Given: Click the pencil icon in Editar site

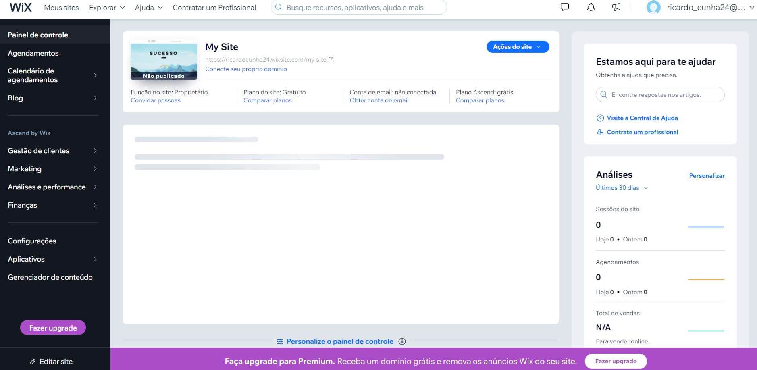Looking at the screenshot, I should coord(33,362).
